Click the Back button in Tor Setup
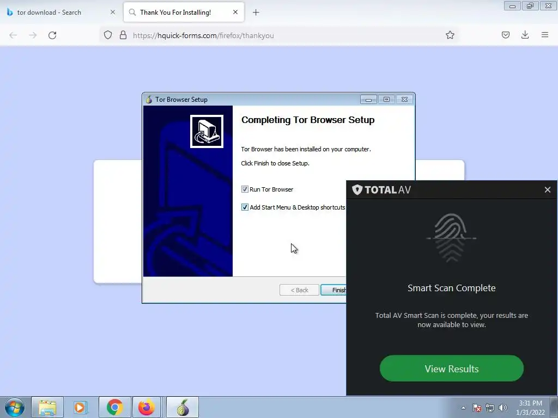Screen dimensions: 558x418 (299, 290)
